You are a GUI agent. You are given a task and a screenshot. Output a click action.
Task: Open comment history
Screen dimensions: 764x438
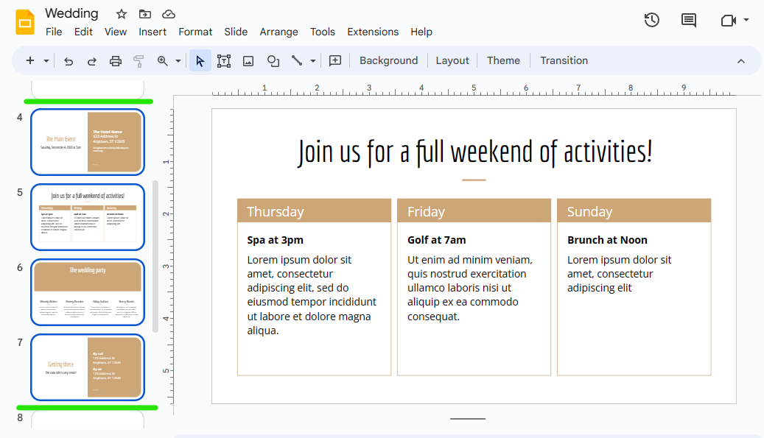pos(688,20)
